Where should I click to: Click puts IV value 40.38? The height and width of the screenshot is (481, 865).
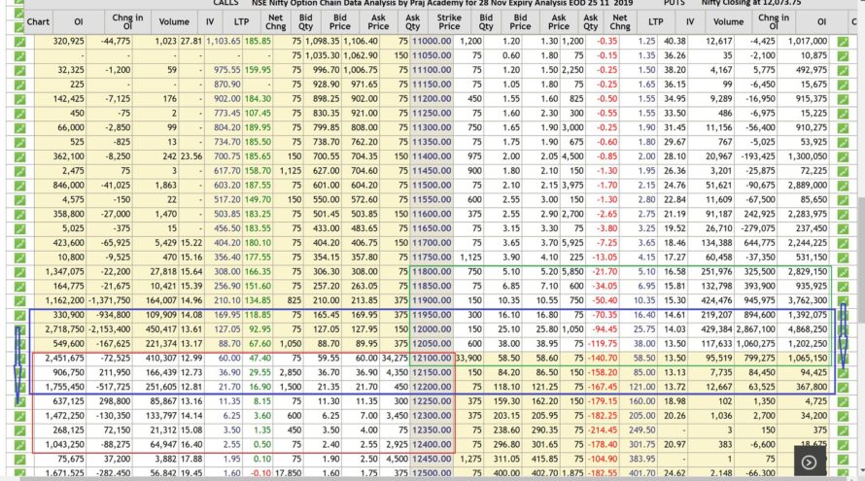675,42
